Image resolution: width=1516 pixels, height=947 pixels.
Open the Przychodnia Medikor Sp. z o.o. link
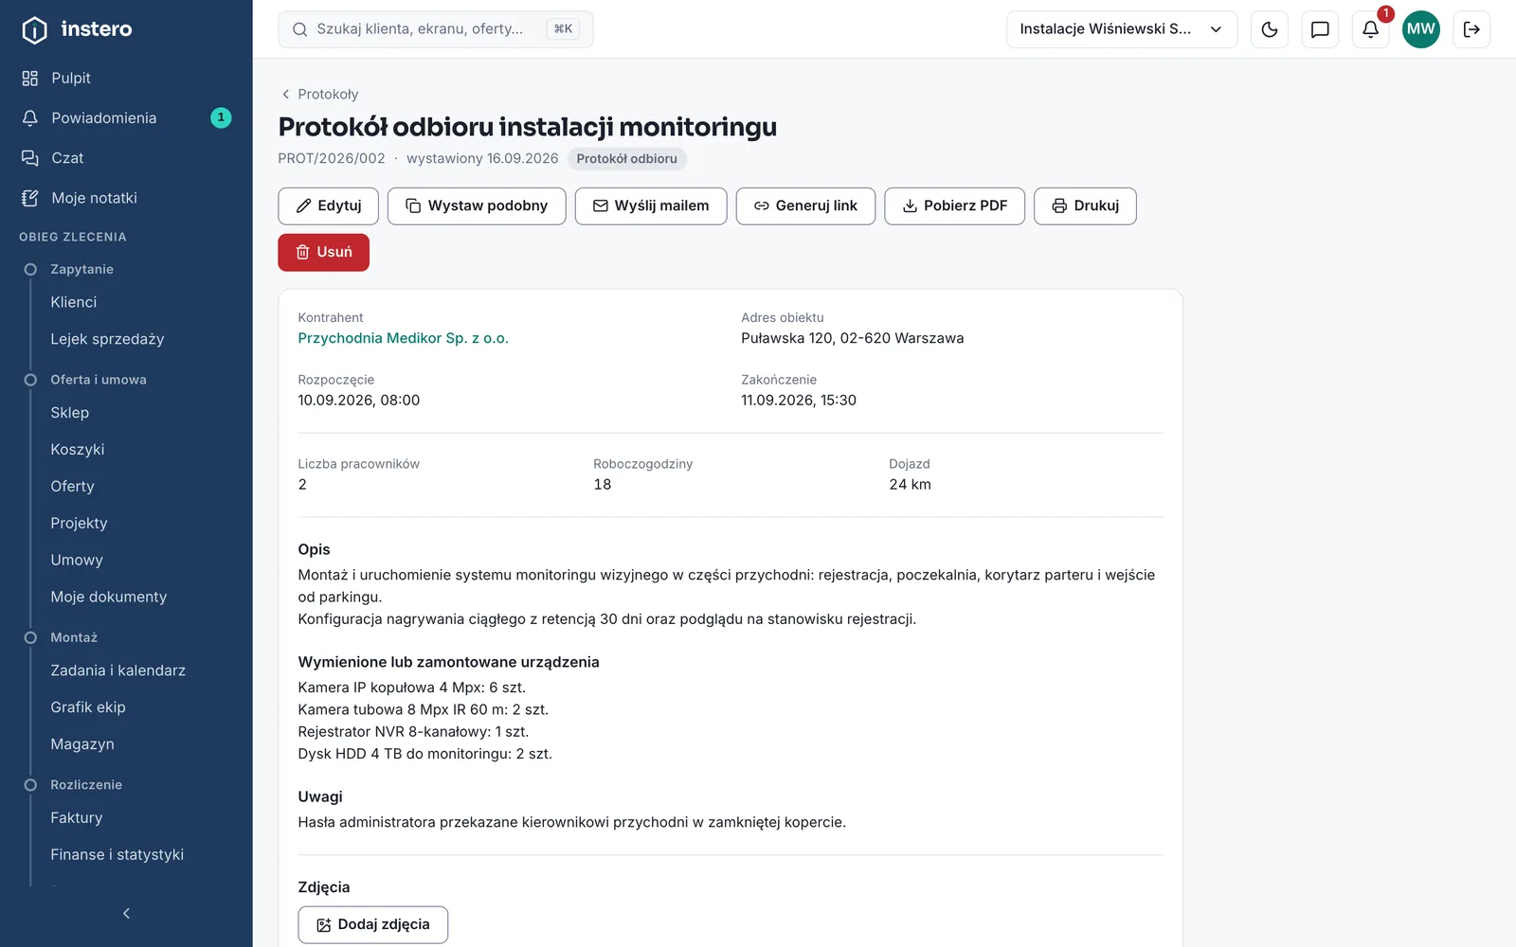click(403, 338)
